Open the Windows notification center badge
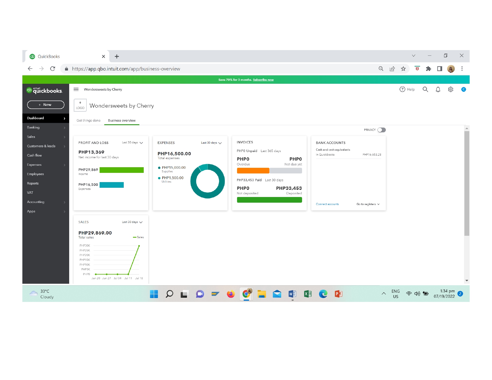The height and width of the screenshot is (380, 492). coord(460,294)
